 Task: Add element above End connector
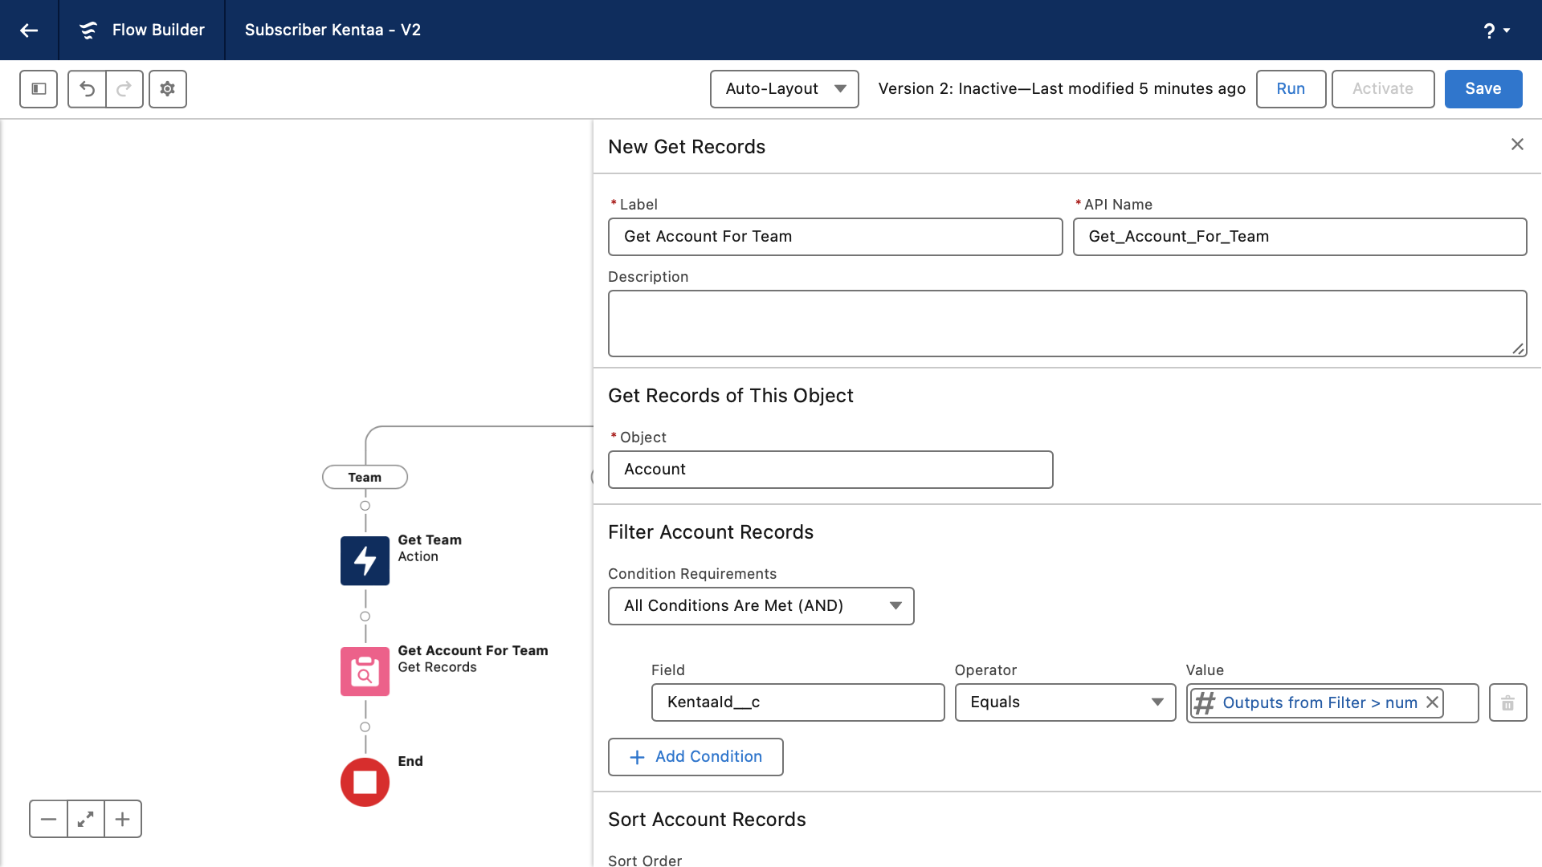tap(365, 727)
